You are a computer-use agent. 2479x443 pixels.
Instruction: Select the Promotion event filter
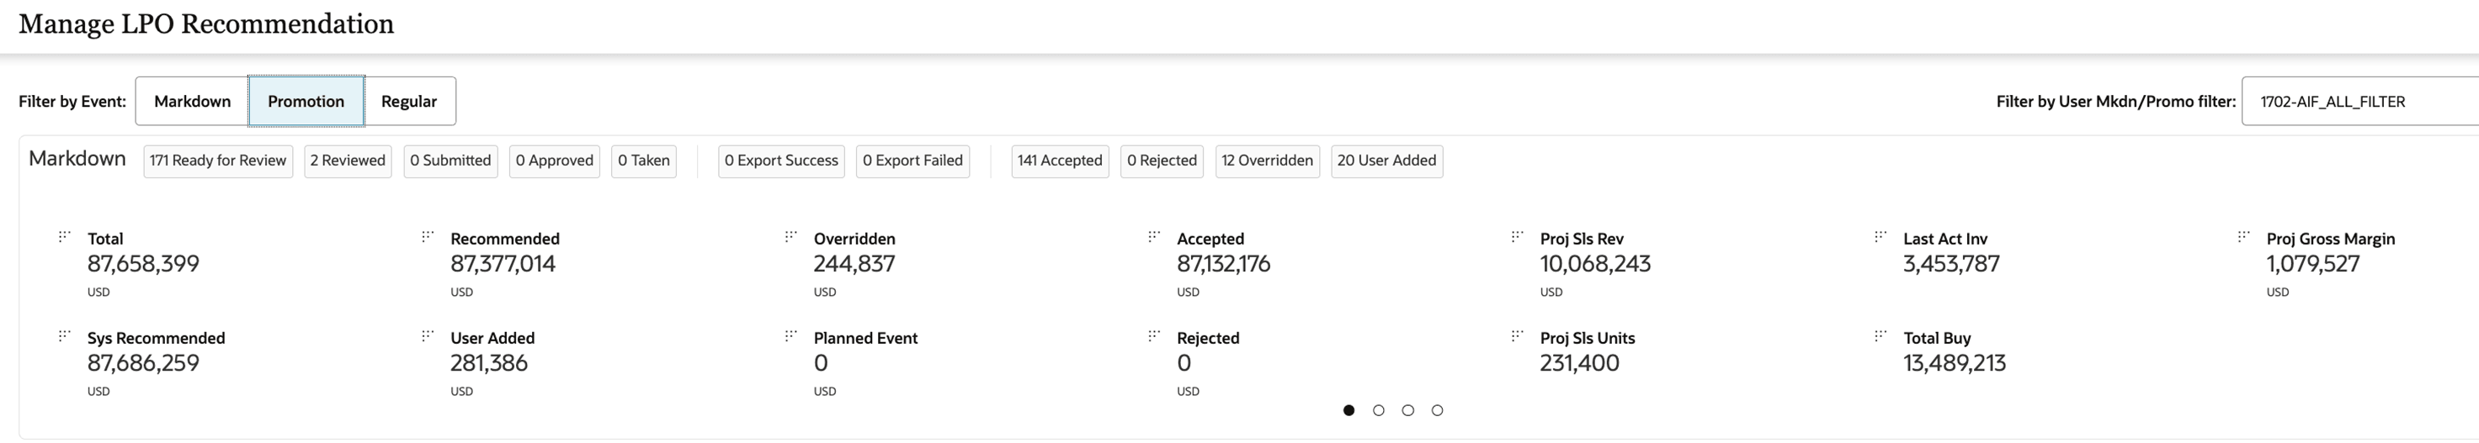coord(306,101)
